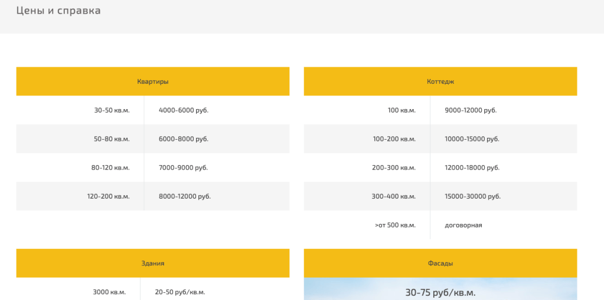This screenshot has height=300, width=604.
Task: Click the "50-80 кв.м." apartment row label
Action: click(x=112, y=139)
